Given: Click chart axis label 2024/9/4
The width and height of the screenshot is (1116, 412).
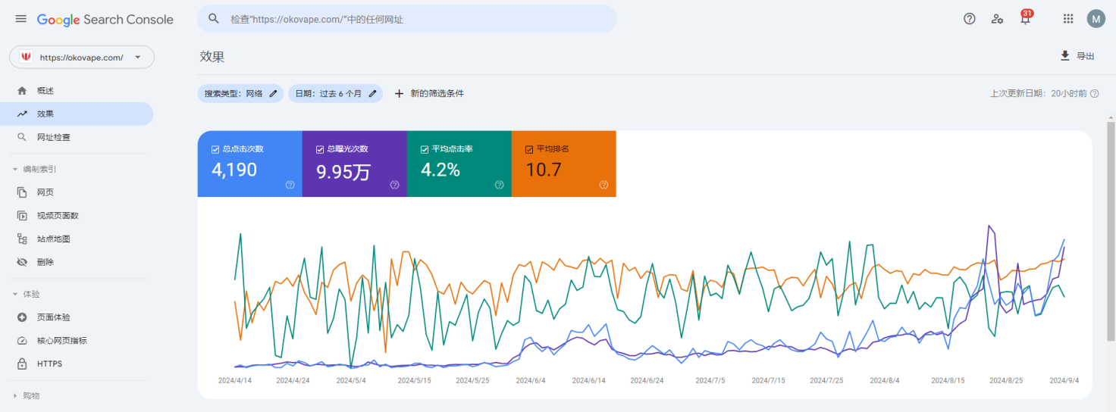Looking at the screenshot, I should click(x=1064, y=380).
